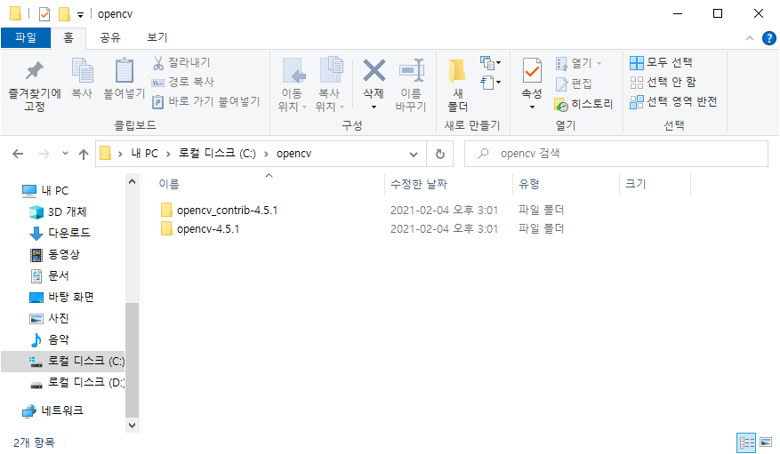
Task: Switch to details view in status bar
Action: [x=745, y=442]
